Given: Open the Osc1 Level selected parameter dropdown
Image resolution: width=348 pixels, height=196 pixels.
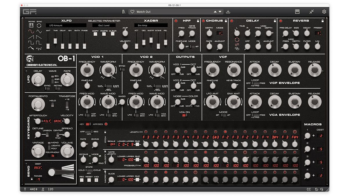Looking at the screenshot, I should point(104,26).
